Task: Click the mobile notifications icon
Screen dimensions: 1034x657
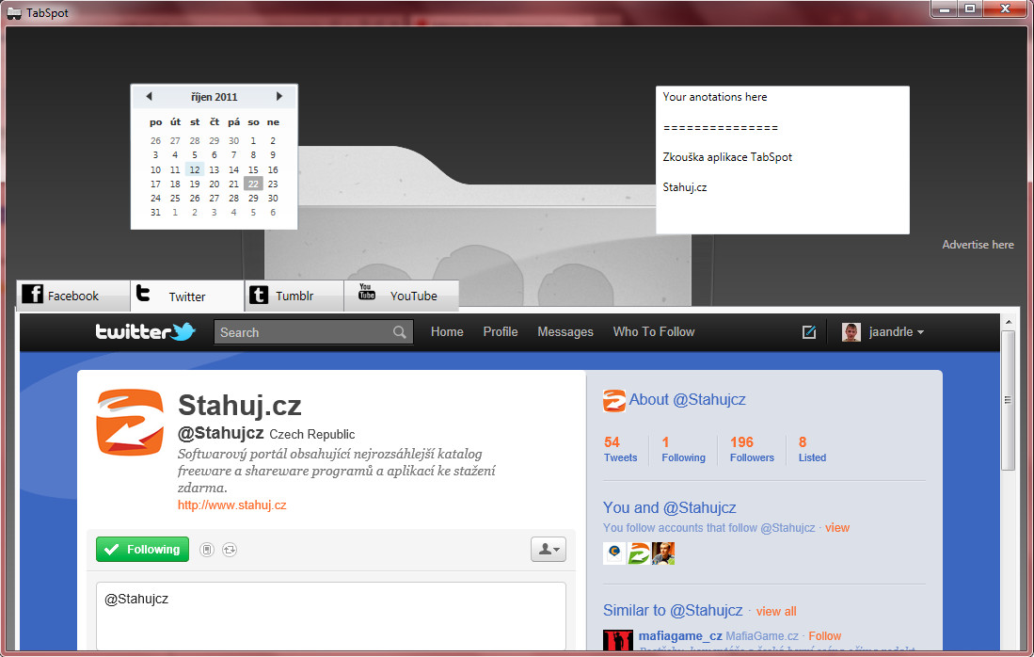Action: click(x=207, y=550)
